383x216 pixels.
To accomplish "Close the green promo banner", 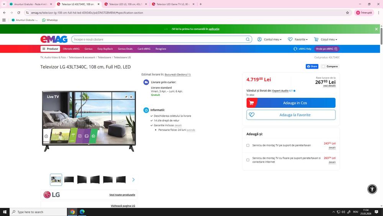I will coord(376,29).
